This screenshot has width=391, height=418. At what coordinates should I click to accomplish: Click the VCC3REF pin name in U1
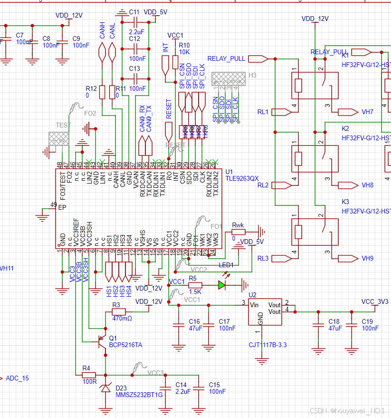point(76,232)
